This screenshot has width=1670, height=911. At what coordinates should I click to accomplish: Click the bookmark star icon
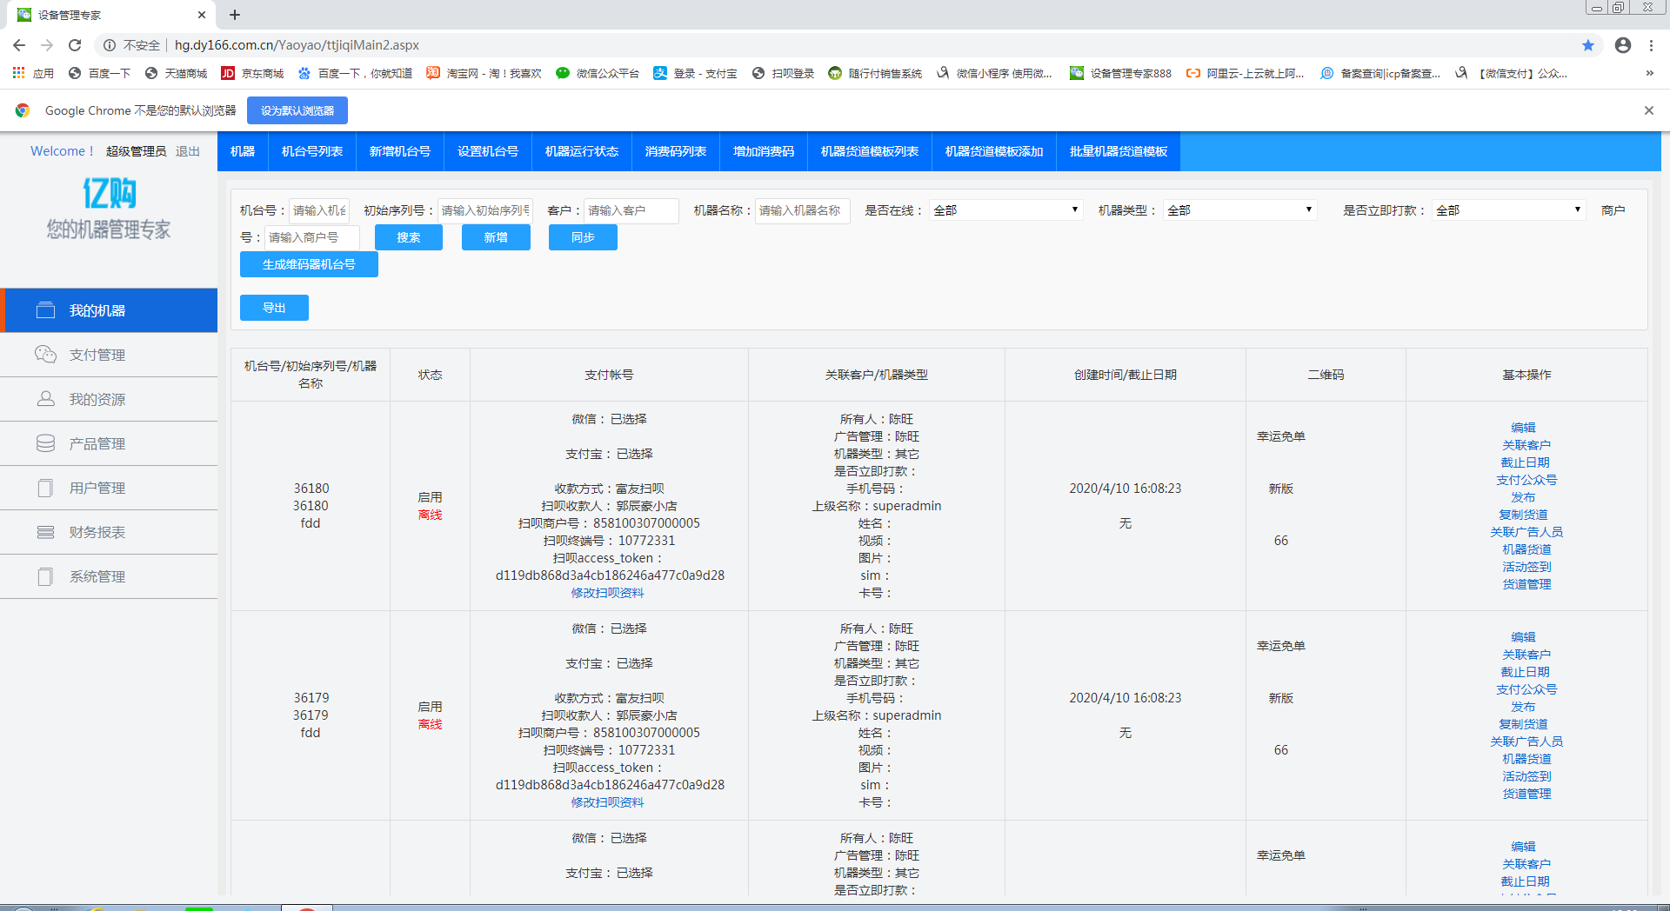tap(1587, 45)
